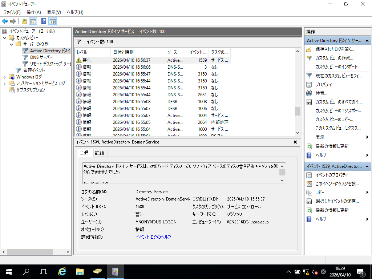Click scroll-down arrow of event list scrollbar
The height and width of the screenshot is (279, 372).
click(298, 133)
